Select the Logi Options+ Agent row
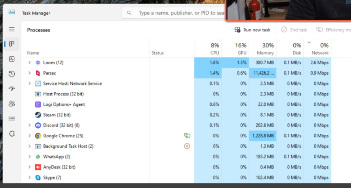 [x=176, y=104]
